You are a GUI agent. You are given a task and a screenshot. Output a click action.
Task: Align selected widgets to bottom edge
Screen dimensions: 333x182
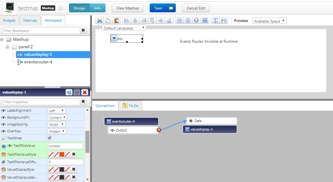(169, 21)
